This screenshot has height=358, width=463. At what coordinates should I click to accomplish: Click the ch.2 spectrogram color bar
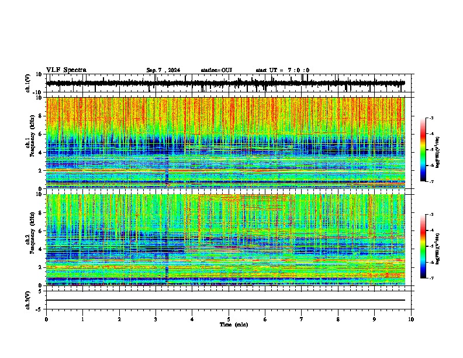click(x=423, y=246)
